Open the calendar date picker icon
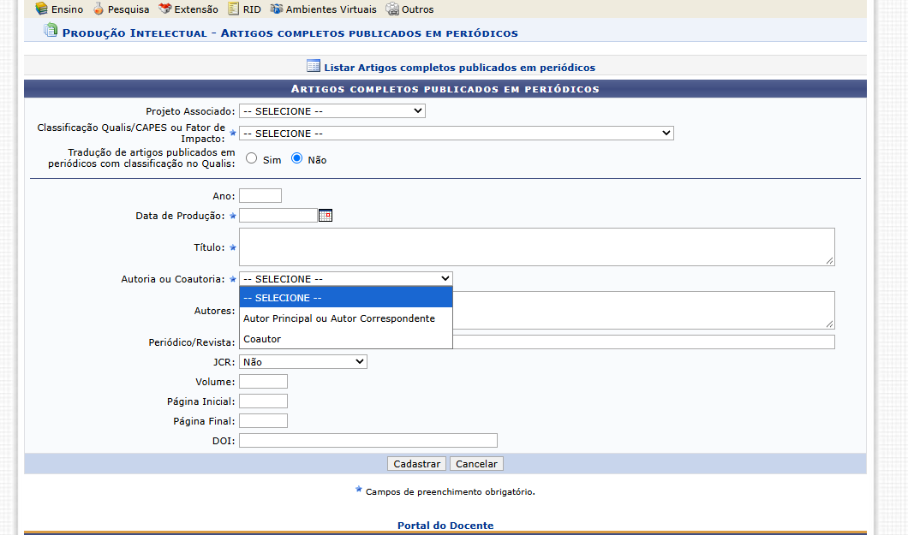The height and width of the screenshot is (535, 908). pos(326,216)
